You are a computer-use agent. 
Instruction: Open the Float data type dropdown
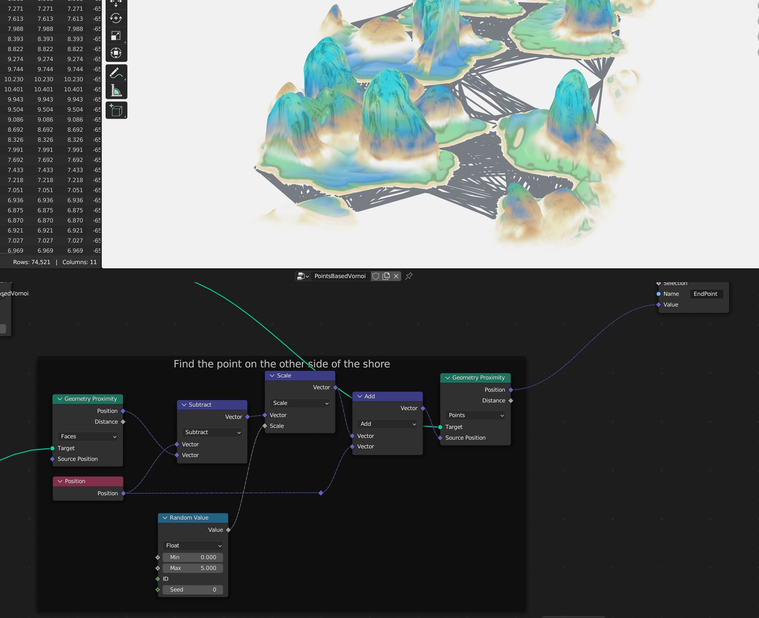[193, 545]
